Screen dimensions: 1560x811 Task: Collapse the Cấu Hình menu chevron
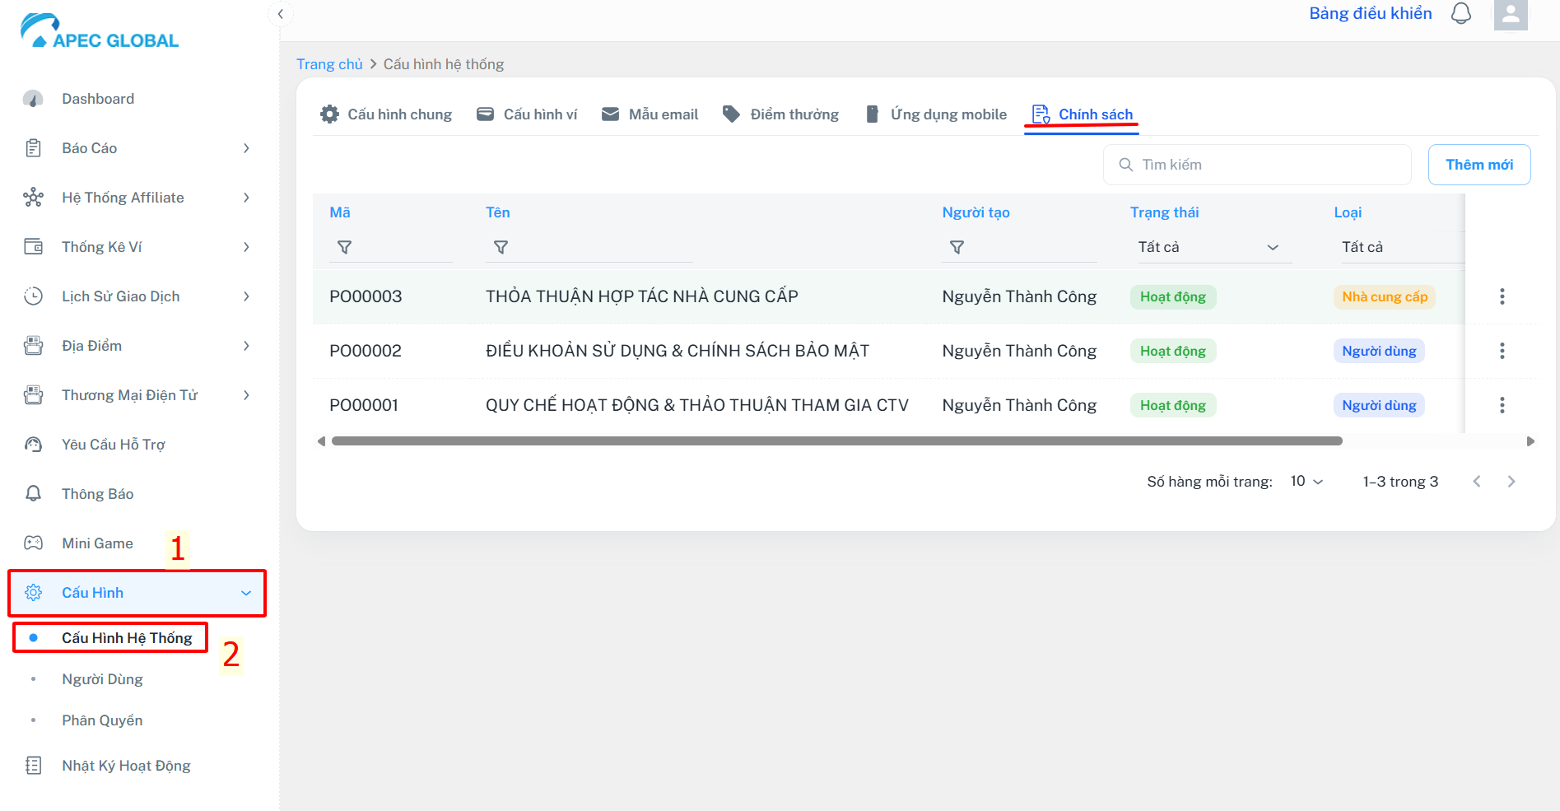(x=246, y=593)
